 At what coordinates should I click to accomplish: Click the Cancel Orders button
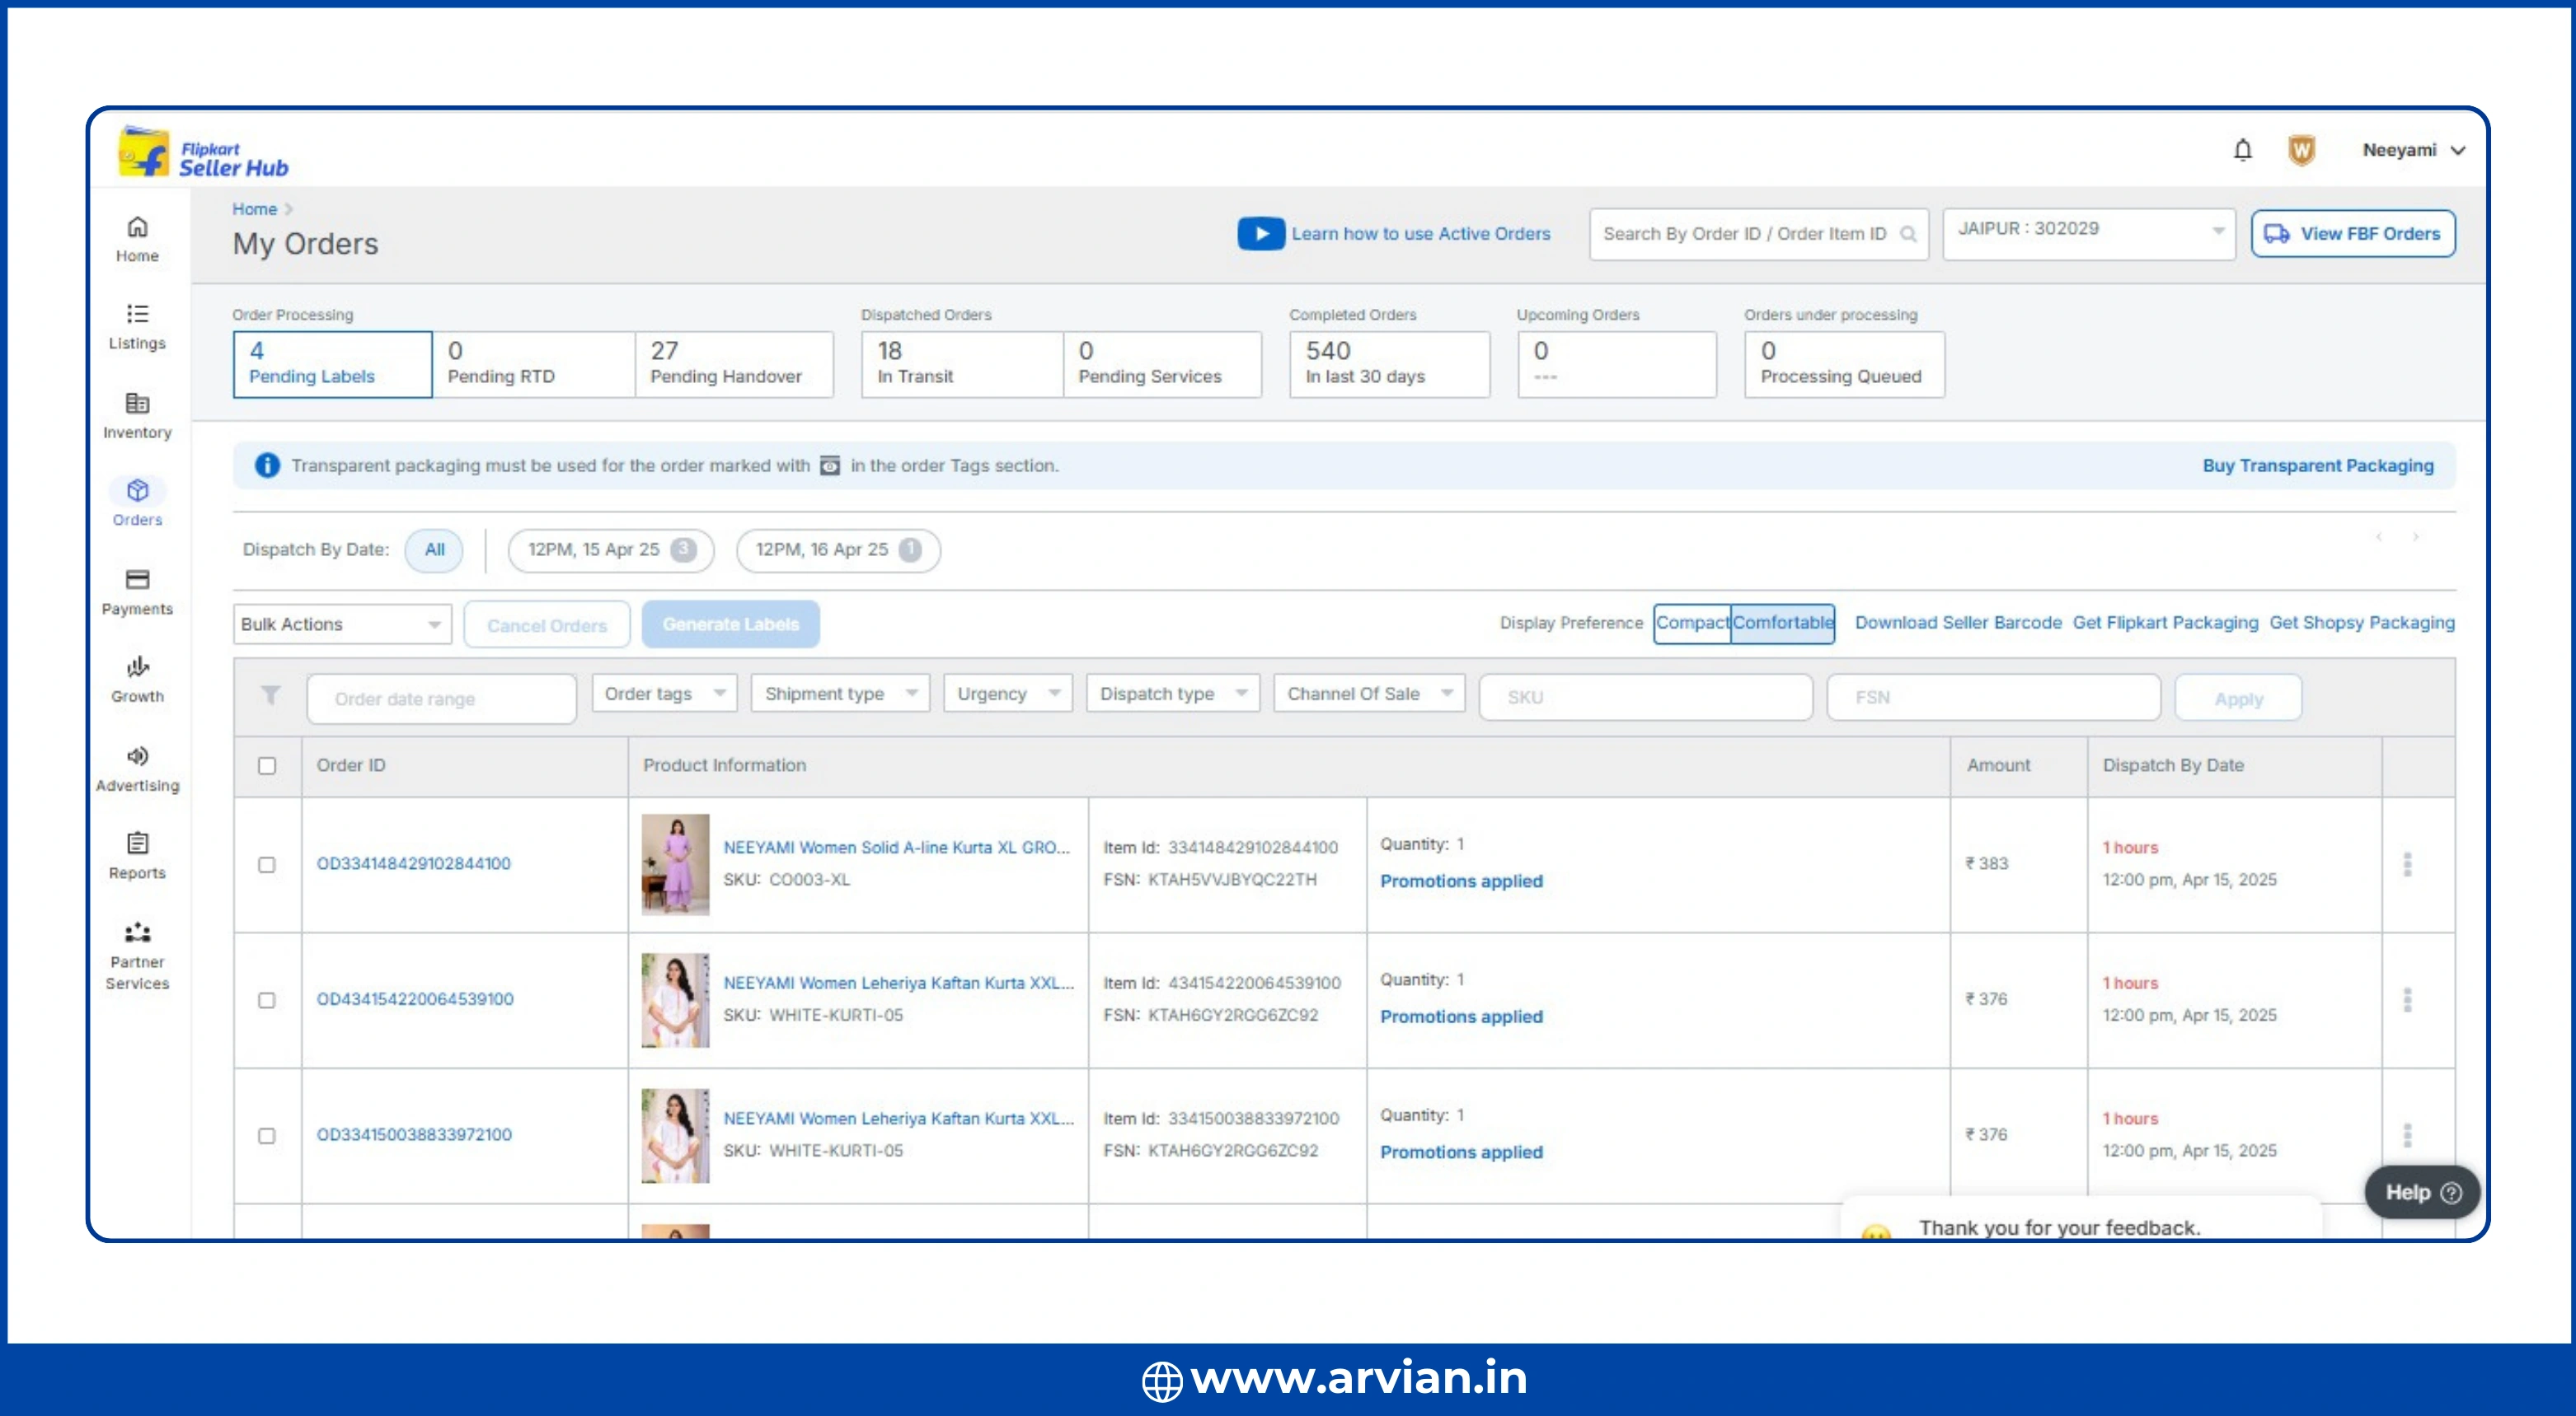(x=547, y=624)
